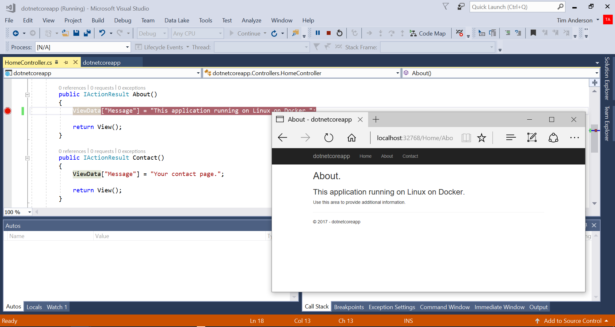Add the page to favorites with the star icon

(x=481, y=138)
